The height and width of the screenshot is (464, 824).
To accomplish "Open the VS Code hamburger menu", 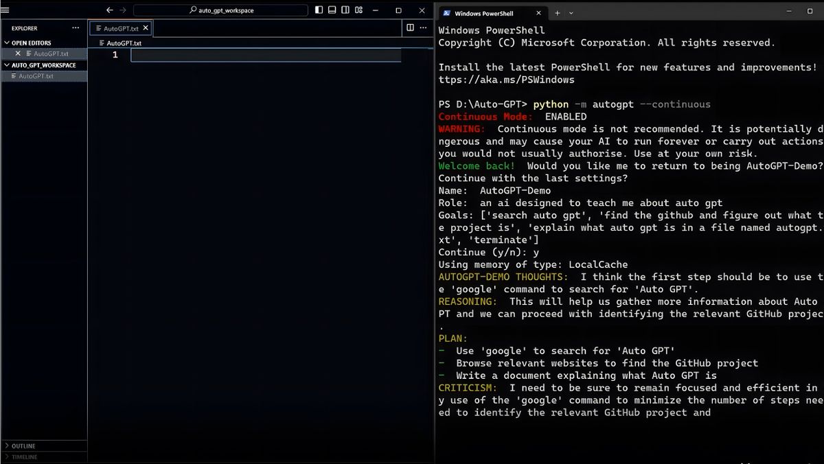I will click(x=5, y=10).
